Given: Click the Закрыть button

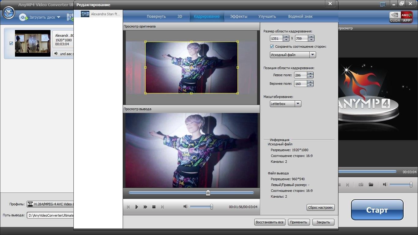Looking at the screenshot, I should point(323,222).
